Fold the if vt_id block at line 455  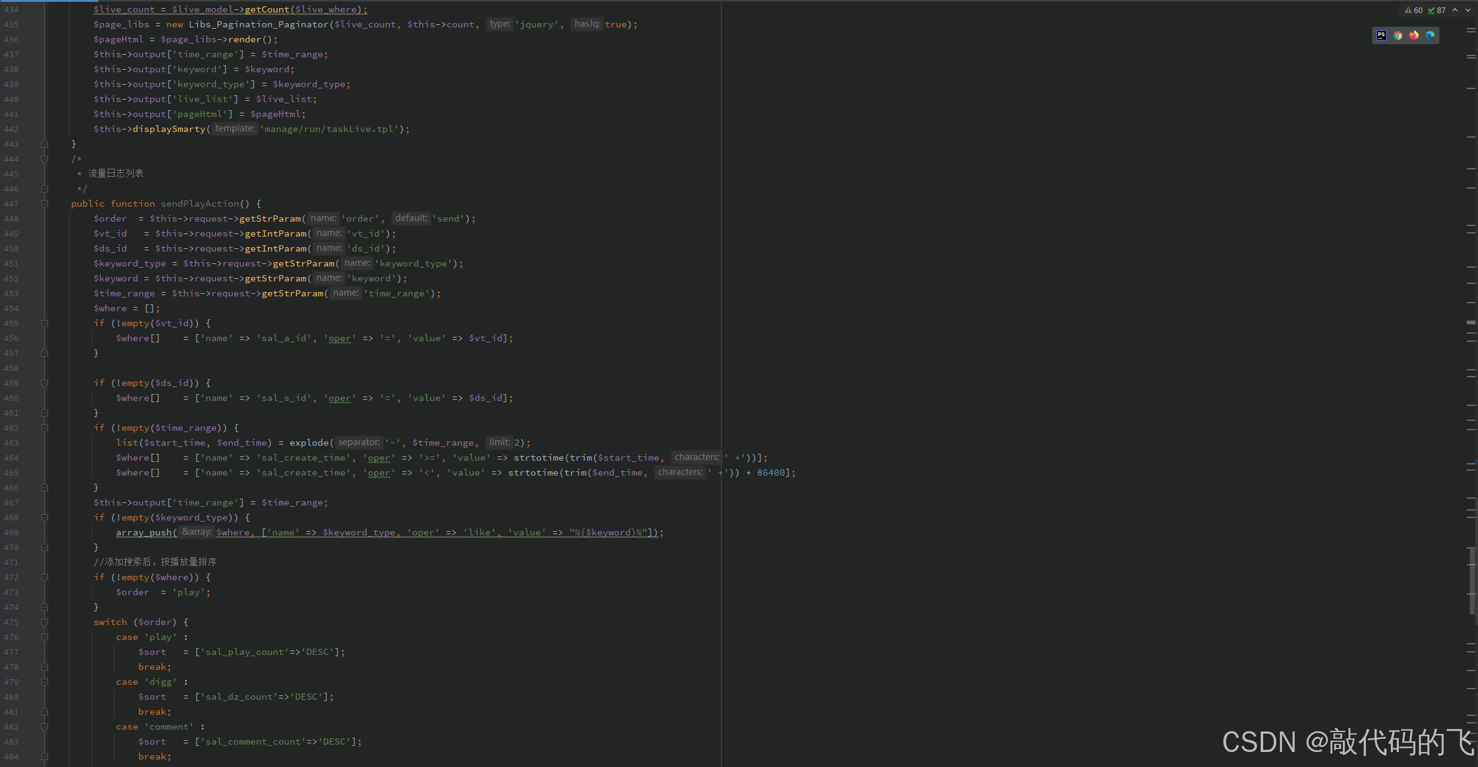(44, 323)
